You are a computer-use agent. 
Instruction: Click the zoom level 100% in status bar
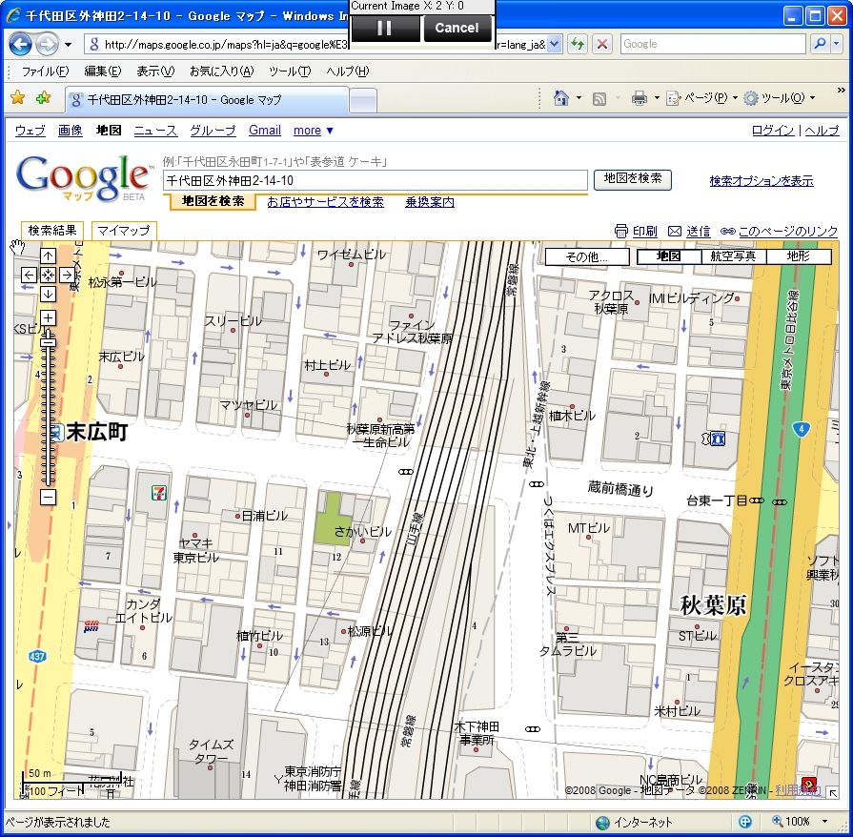point(798,821)
